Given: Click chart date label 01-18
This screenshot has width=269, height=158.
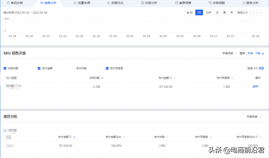Looking at the screenshot, I should click(12, 36).
